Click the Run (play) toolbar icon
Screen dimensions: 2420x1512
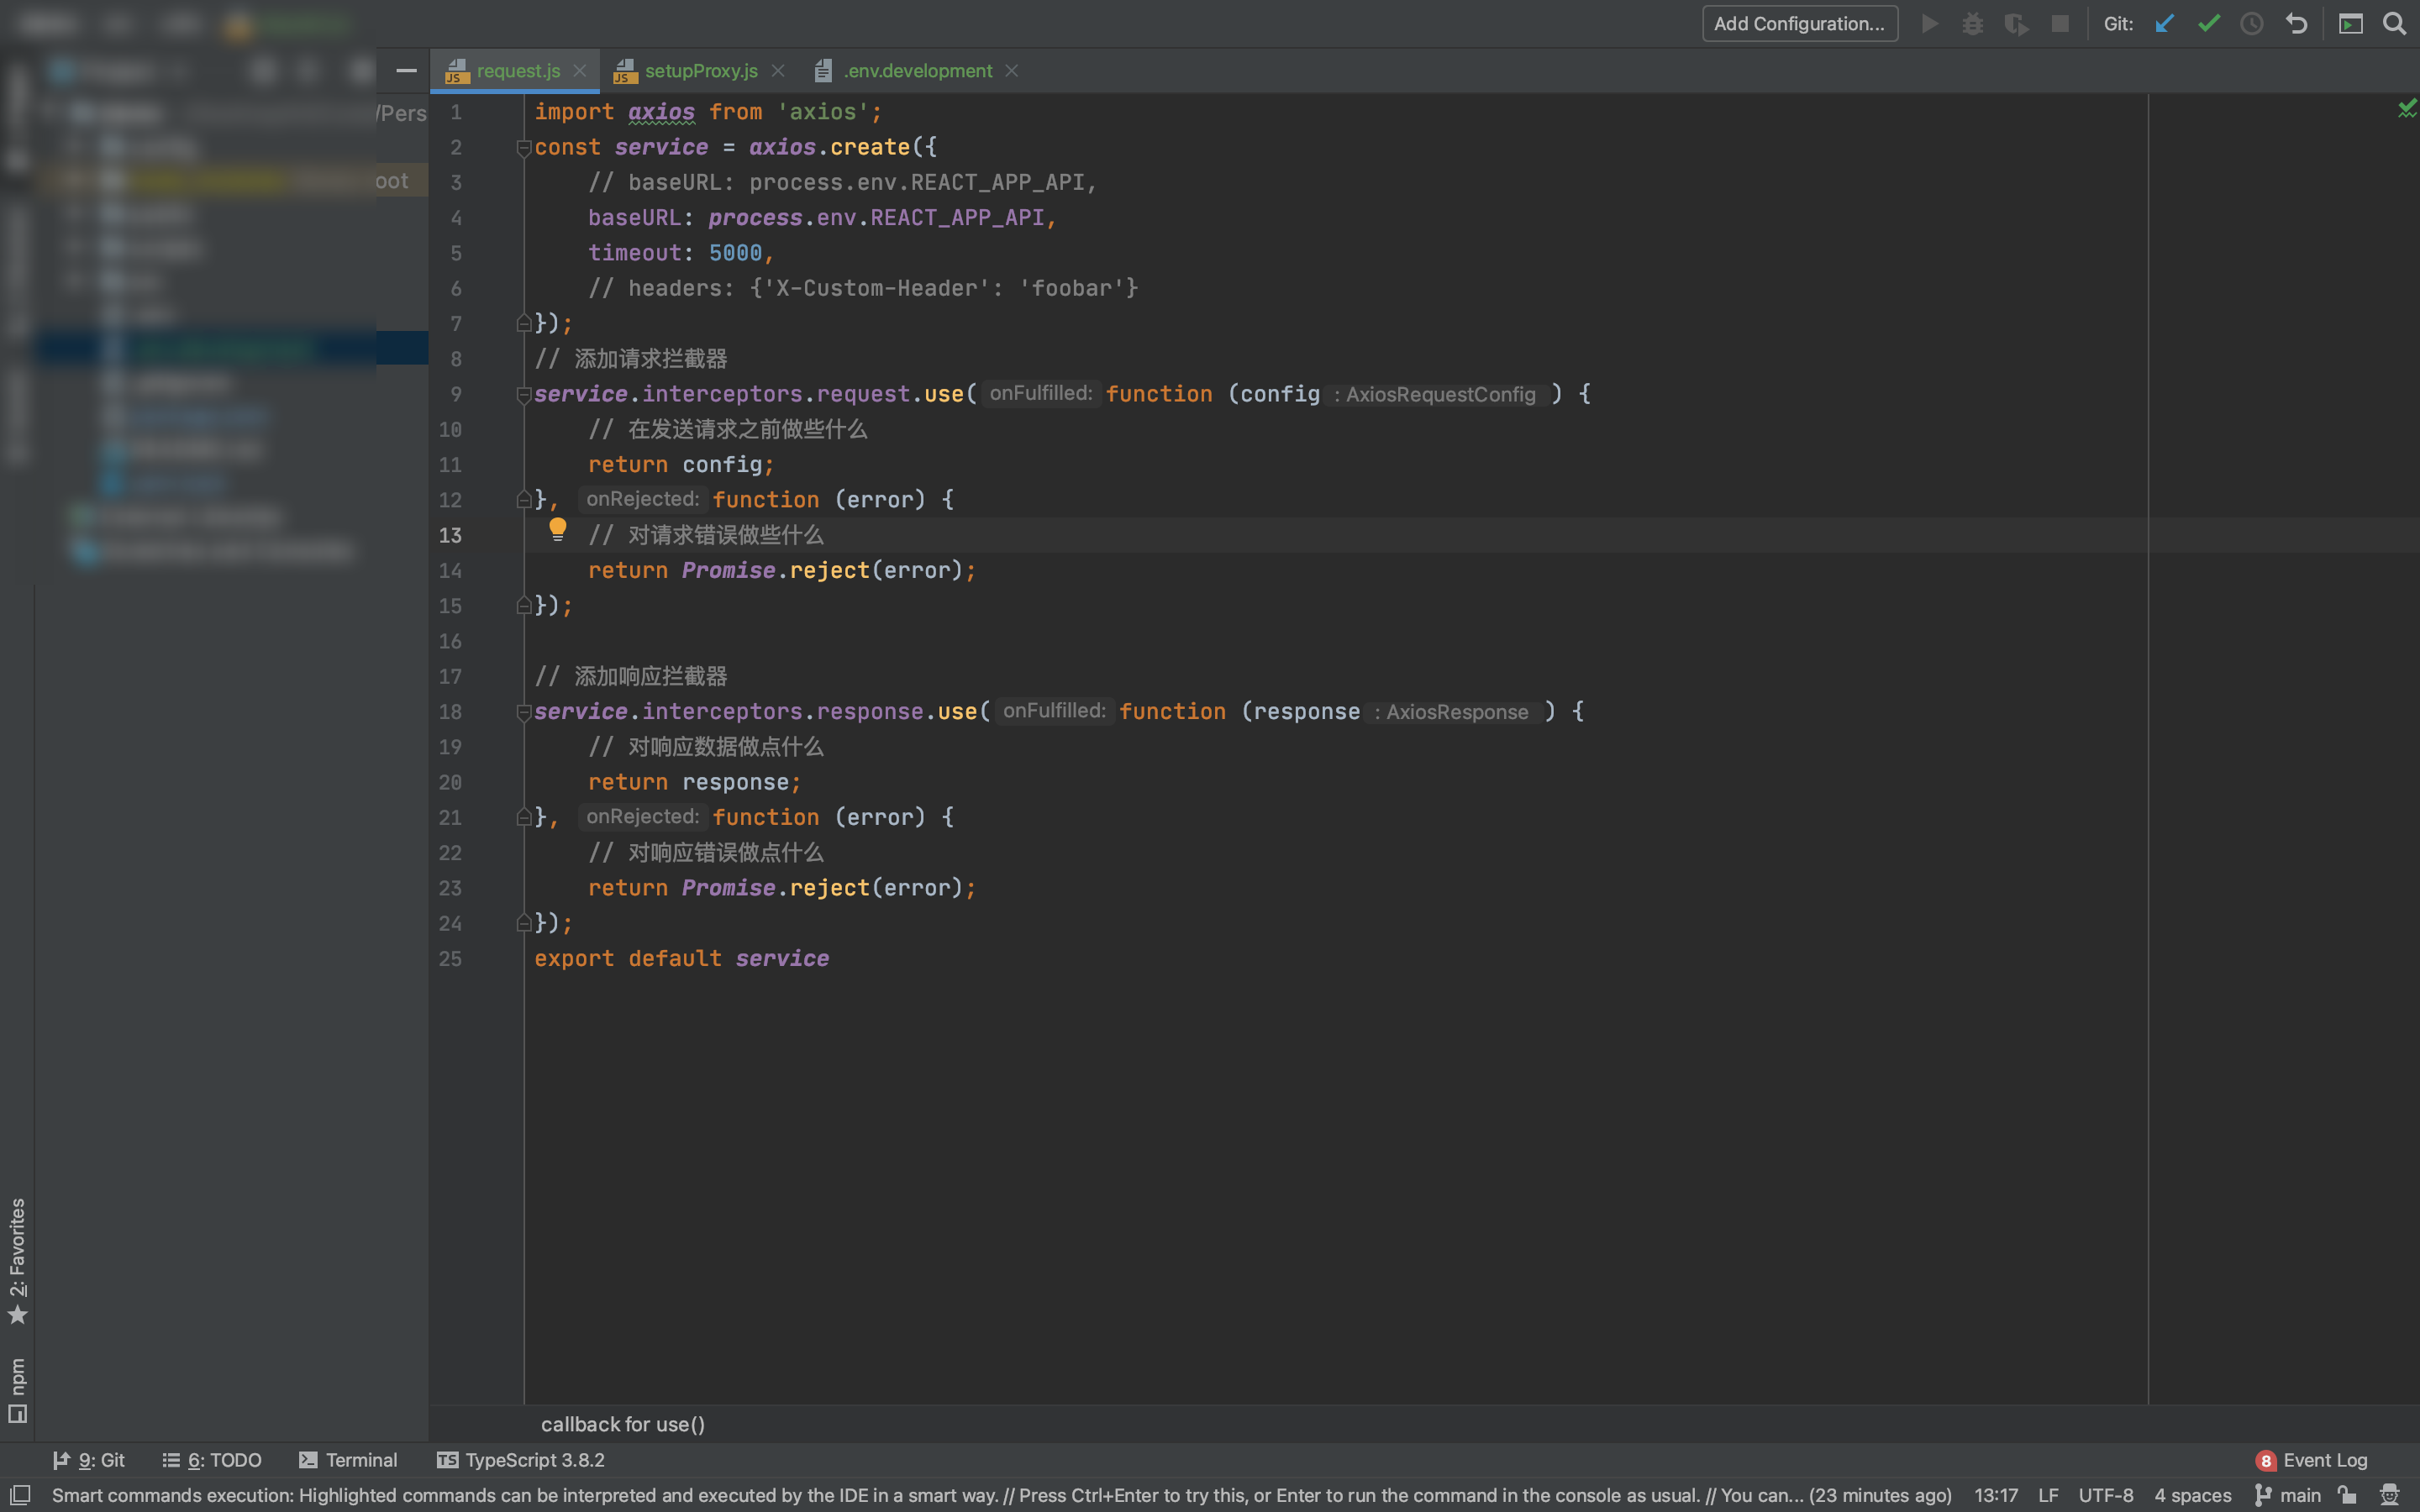(1930, 24)
